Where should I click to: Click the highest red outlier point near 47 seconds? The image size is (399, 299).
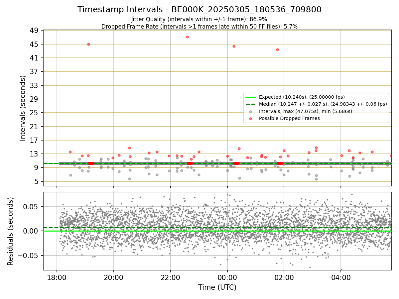click(x=187, y=37)
